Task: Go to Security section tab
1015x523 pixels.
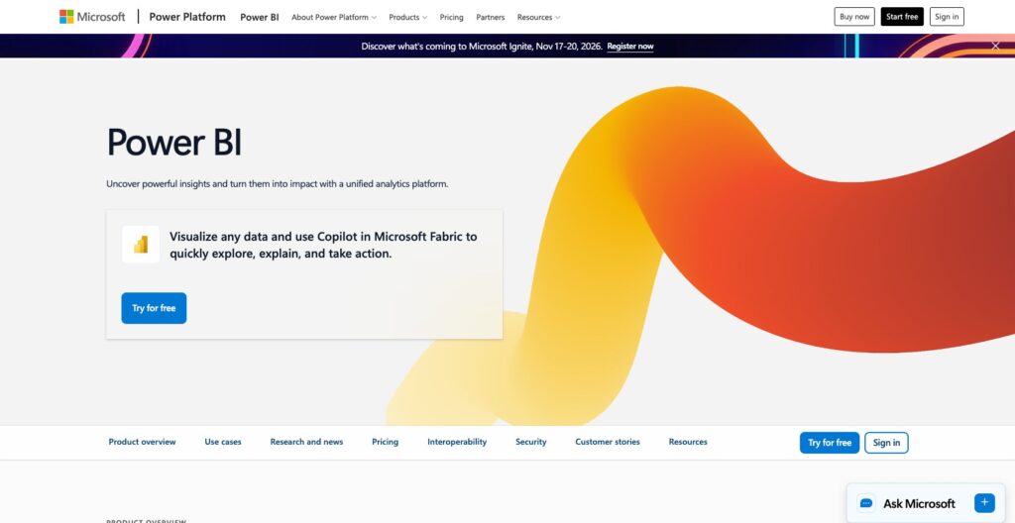Action: tap(531, 442)
